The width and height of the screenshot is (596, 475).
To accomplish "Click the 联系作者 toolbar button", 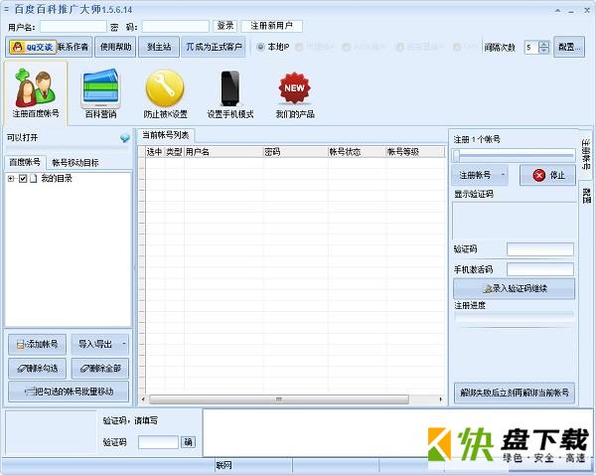I will click(73, 47).
